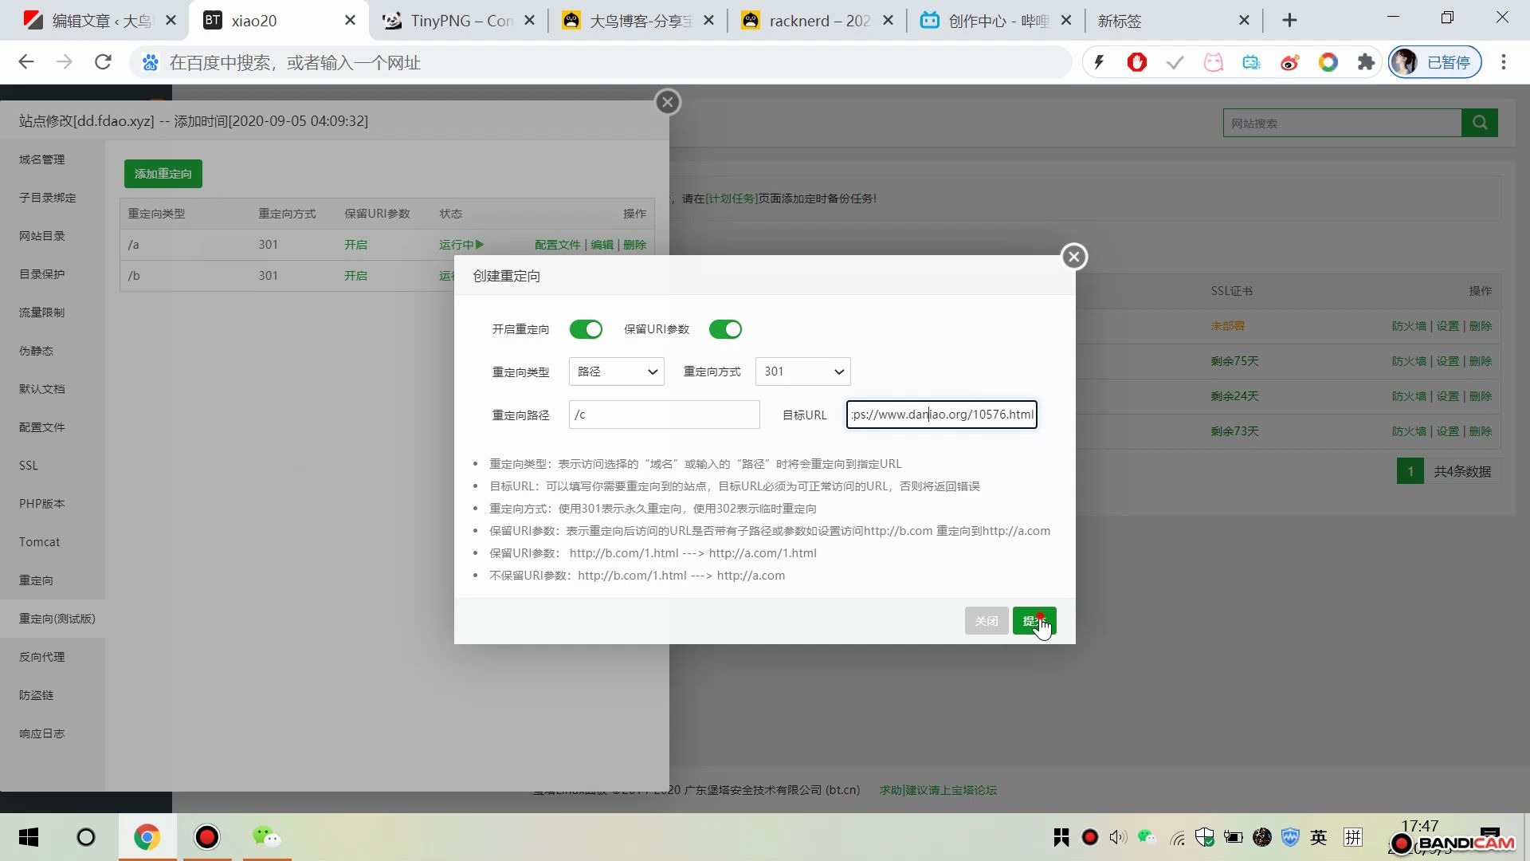Click 删除 link for /a redirect
The height and width of the screenshot is (861, 1530).
pyautogui.click(x=635, y=245)
